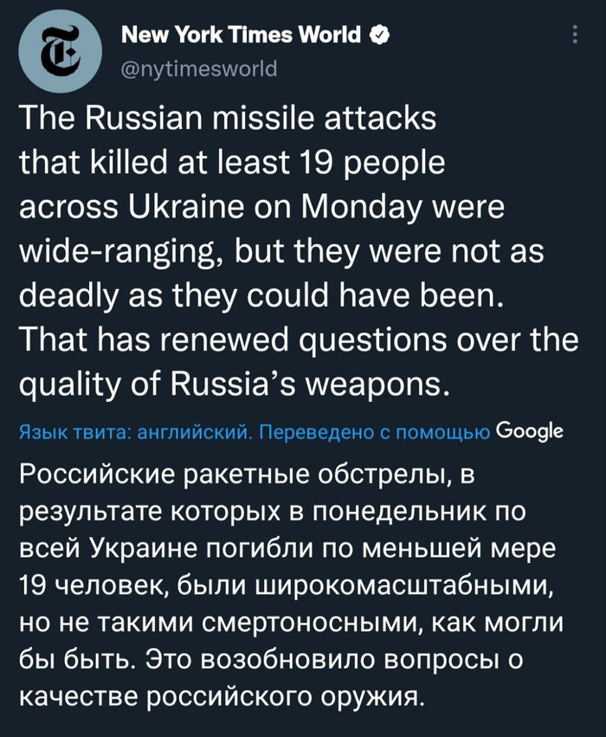Screen dimensions: 606x737
Task: Open the three-dot more options menu
Action: 576,36
